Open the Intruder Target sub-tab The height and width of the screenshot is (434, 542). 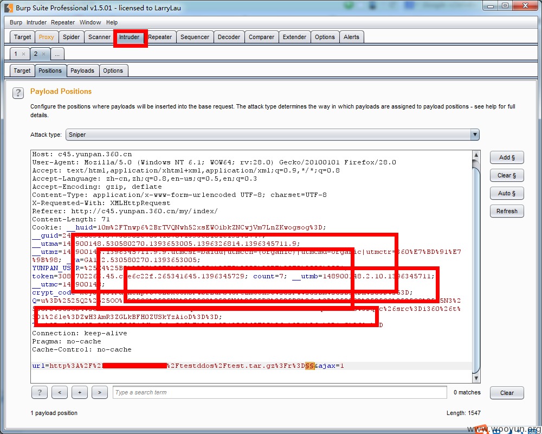click(x=22, y=71)
